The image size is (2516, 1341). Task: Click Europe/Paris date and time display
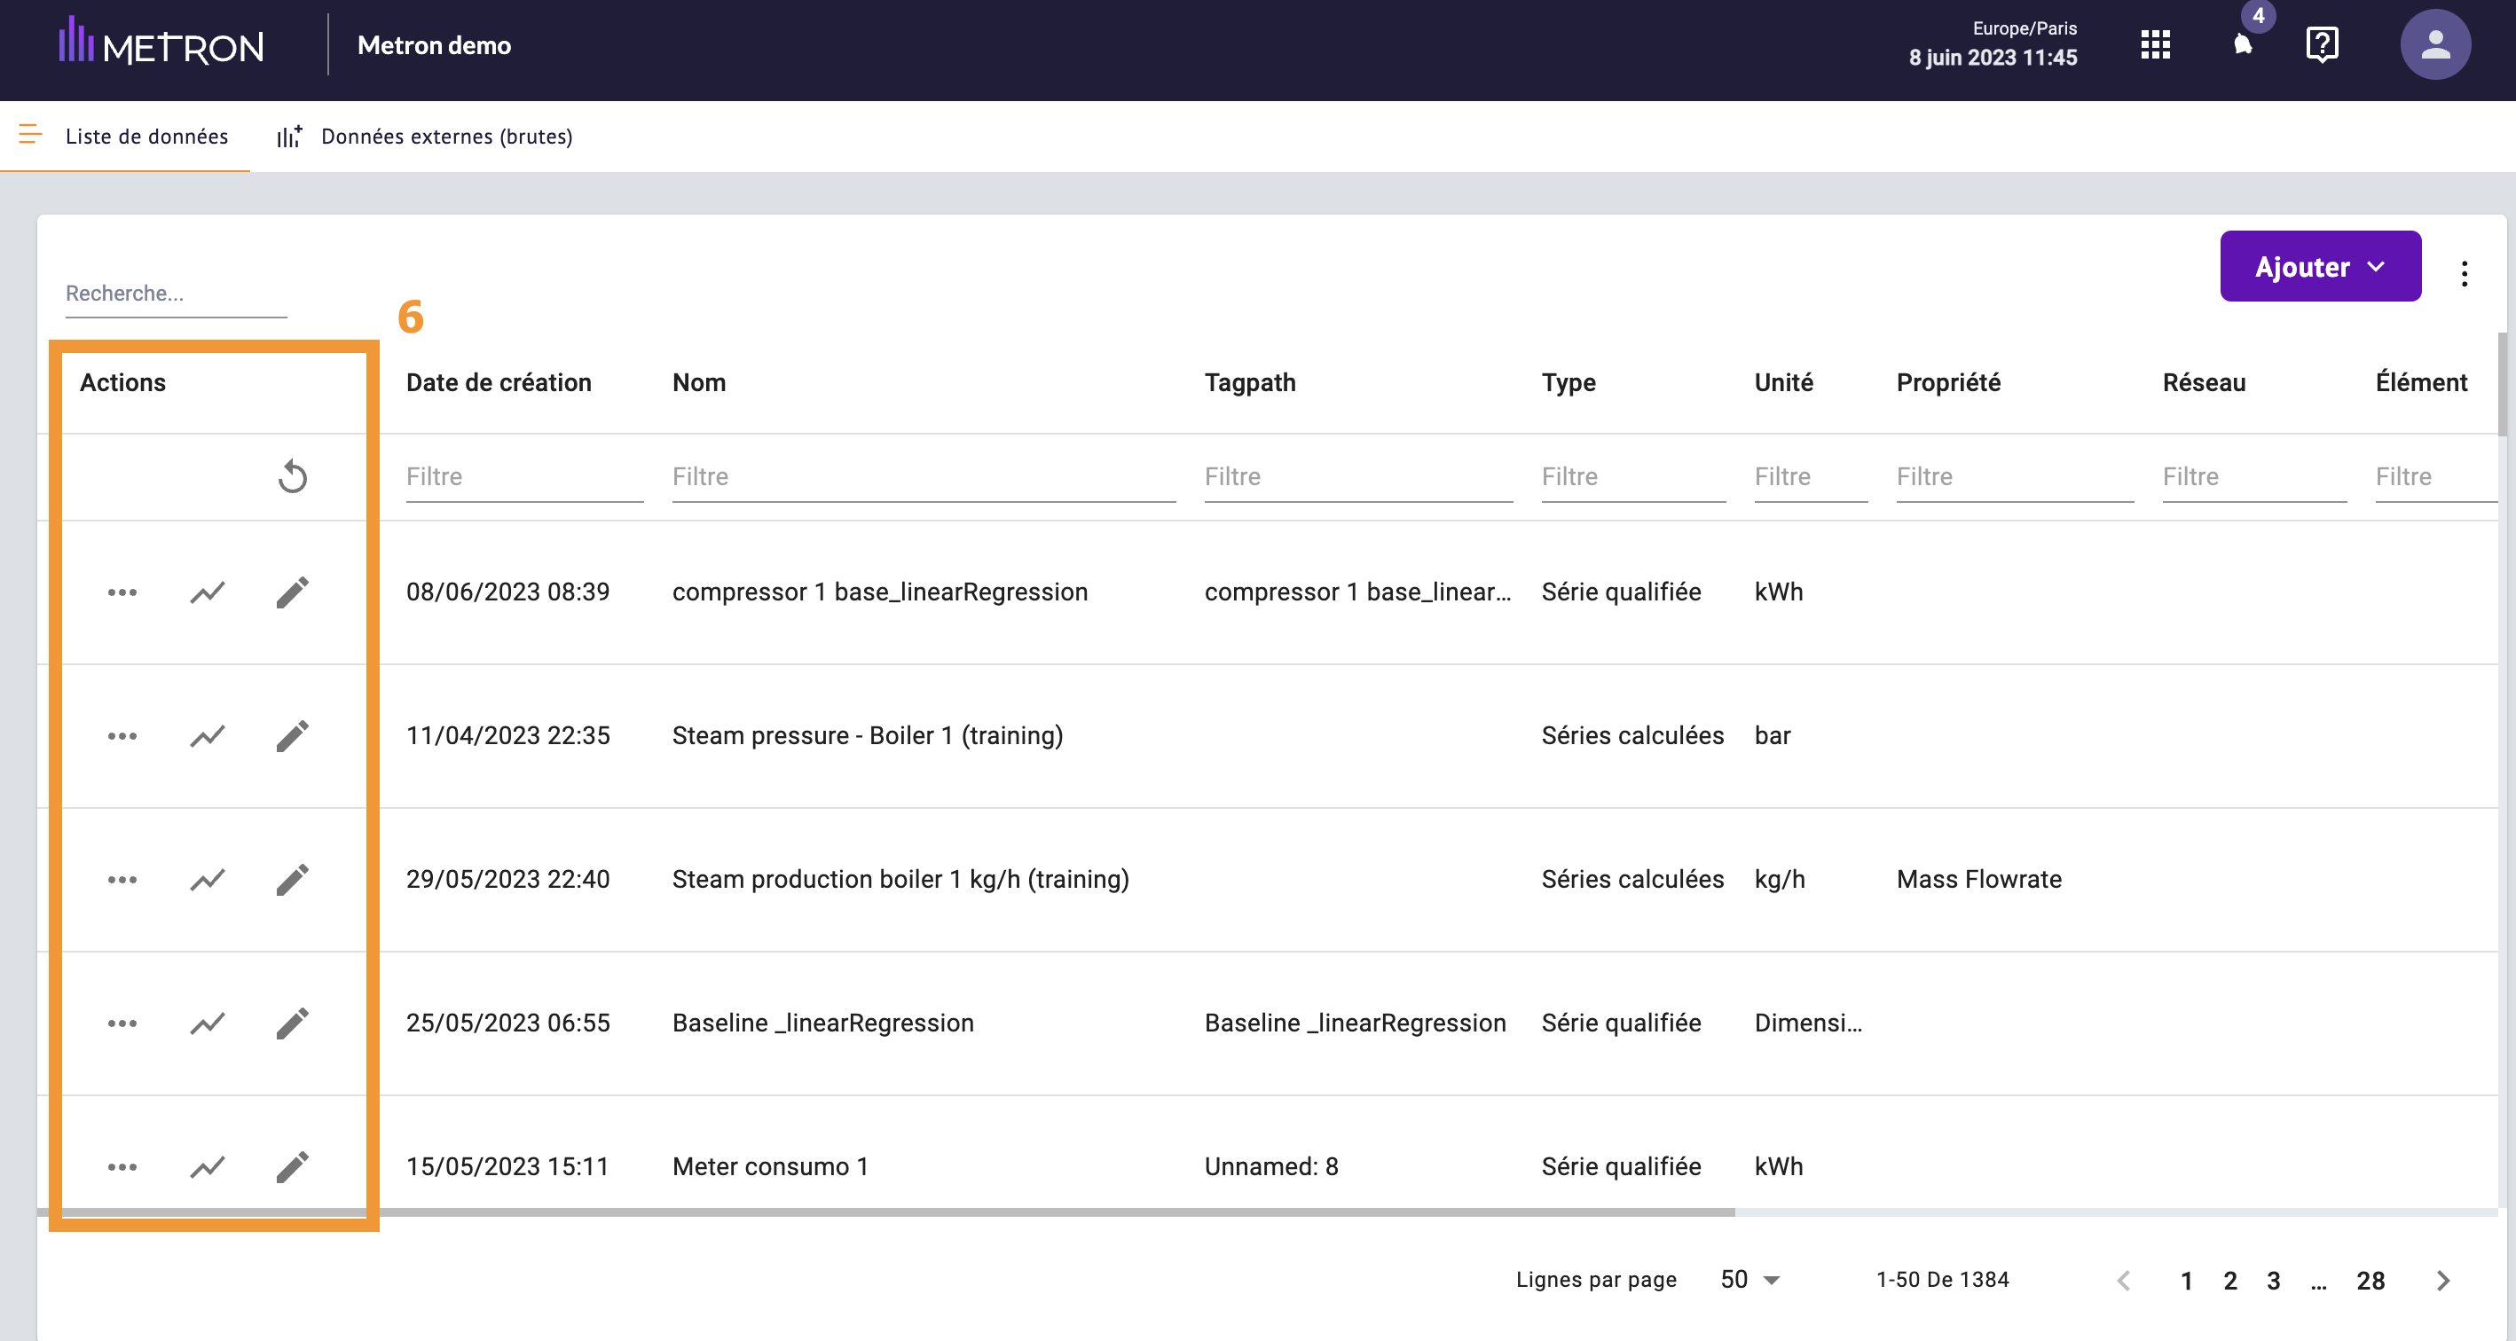coord(1993,44)
